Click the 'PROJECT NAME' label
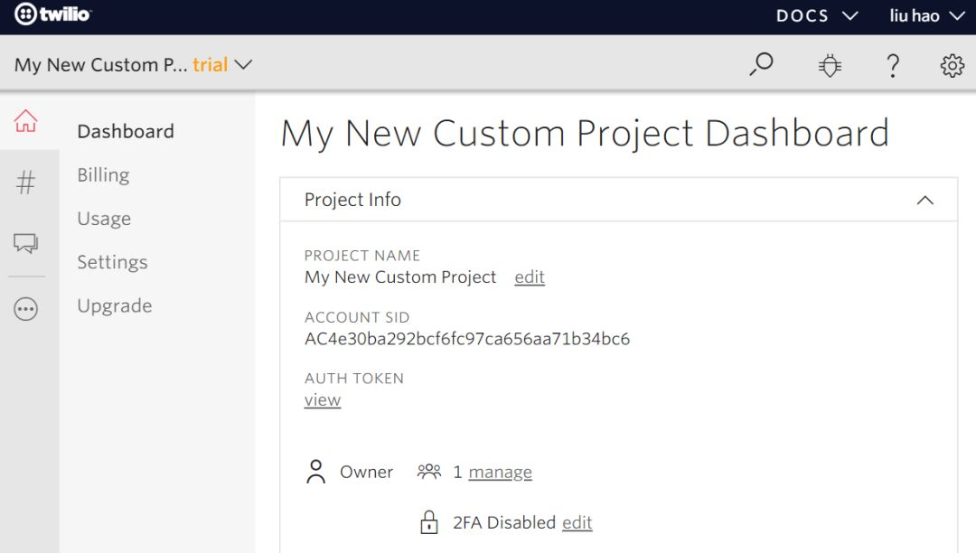976x553 pixels. (x=362, y=256)
